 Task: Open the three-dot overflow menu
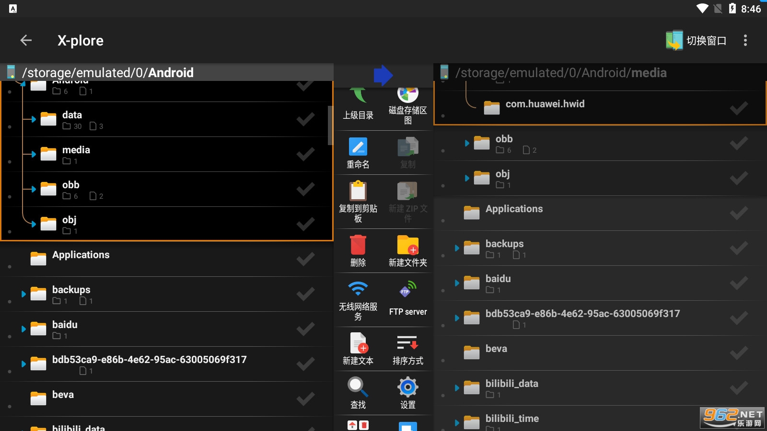(x=745, y=41)
